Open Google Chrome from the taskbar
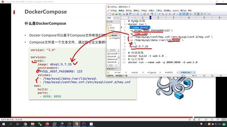The image size is (227, 127). point(25,124)
